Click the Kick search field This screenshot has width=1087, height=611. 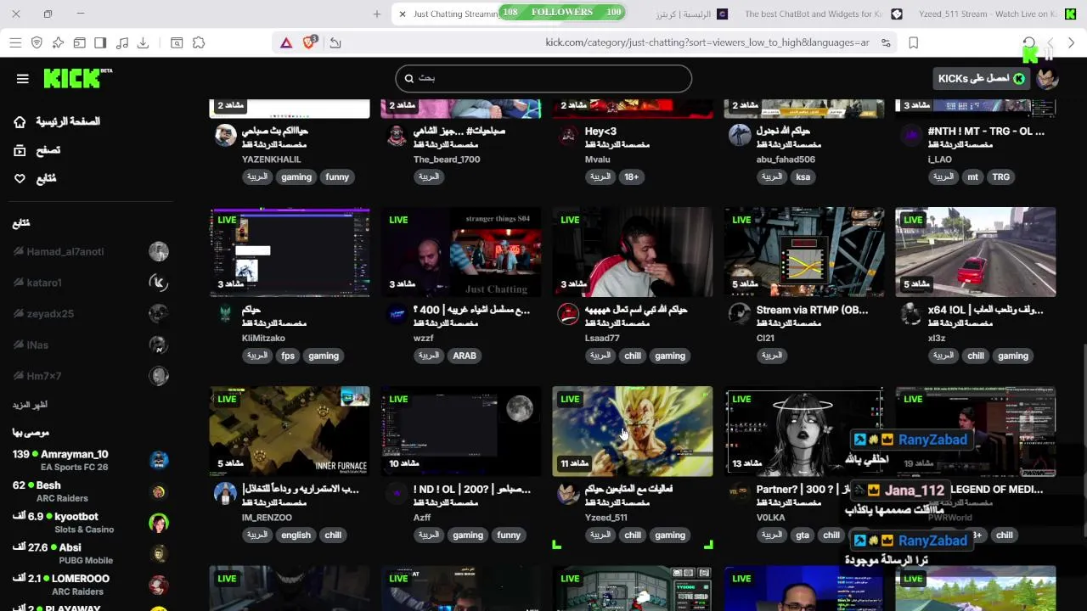(543, 78)
